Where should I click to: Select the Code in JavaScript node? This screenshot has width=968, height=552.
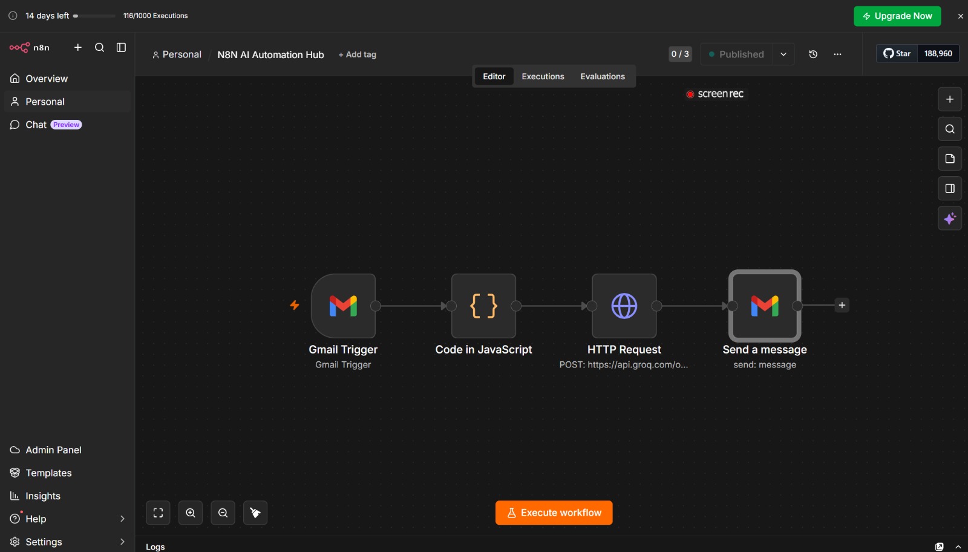click(483, 306)
